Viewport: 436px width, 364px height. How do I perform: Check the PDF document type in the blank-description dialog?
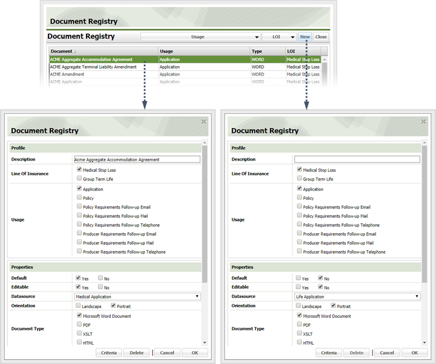tap(299, 324)
